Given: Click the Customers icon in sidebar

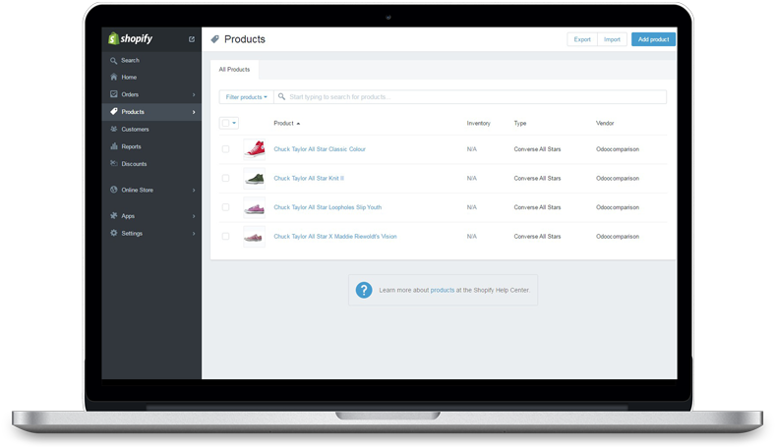Looking at the screenshot, I should [114, 129].
